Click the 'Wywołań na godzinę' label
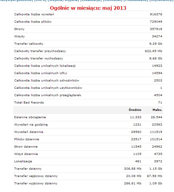The image size is (174, 192). pos(31,125)
